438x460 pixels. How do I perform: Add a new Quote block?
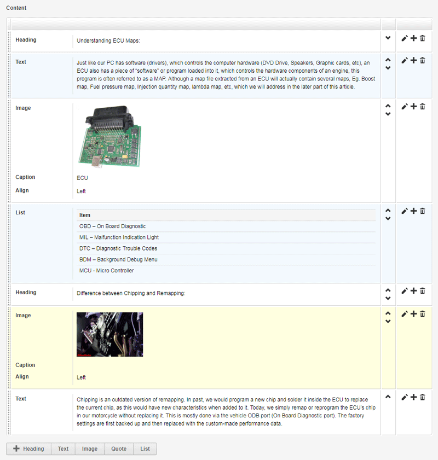tap(119, 449)
